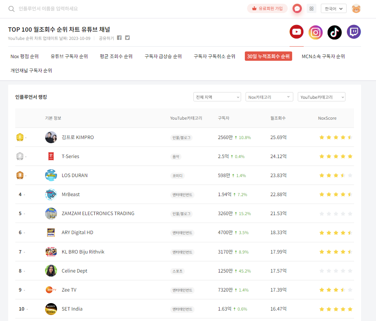Image resolution: width=376 pixels, height=321 pixels.
Task: Switch to Twitch platform icon
Action: (354, 32)
